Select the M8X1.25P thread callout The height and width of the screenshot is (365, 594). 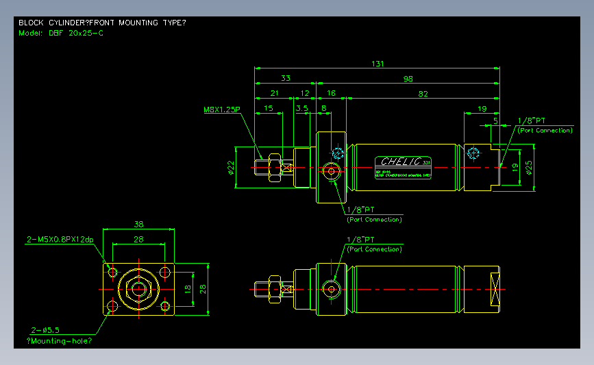tap(222, 110)
